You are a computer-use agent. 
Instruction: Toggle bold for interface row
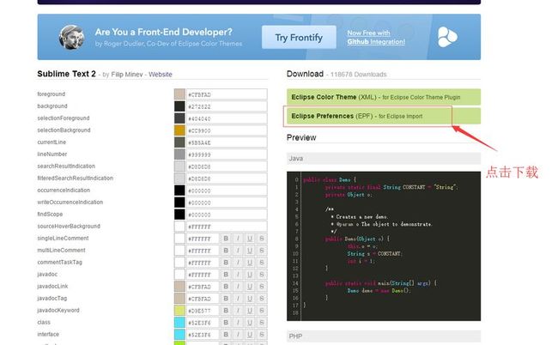tap(226, 335)
